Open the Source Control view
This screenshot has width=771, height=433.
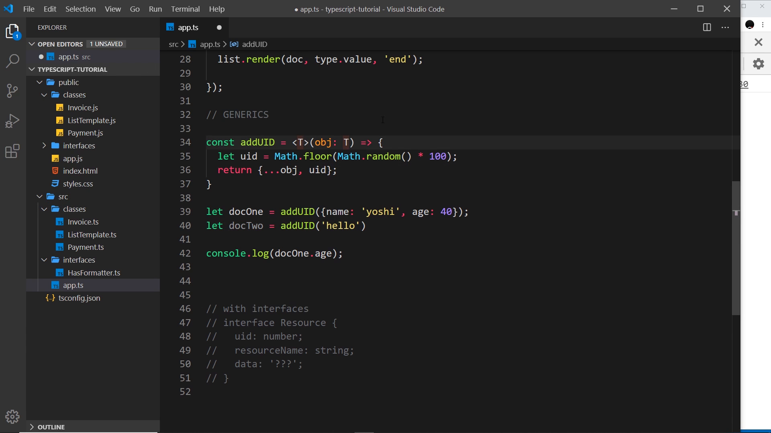point(13,91)
